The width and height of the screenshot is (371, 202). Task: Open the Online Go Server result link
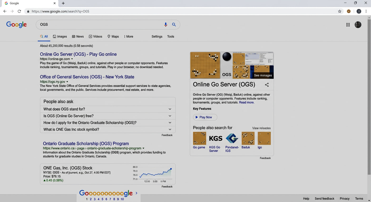point(78,54)
